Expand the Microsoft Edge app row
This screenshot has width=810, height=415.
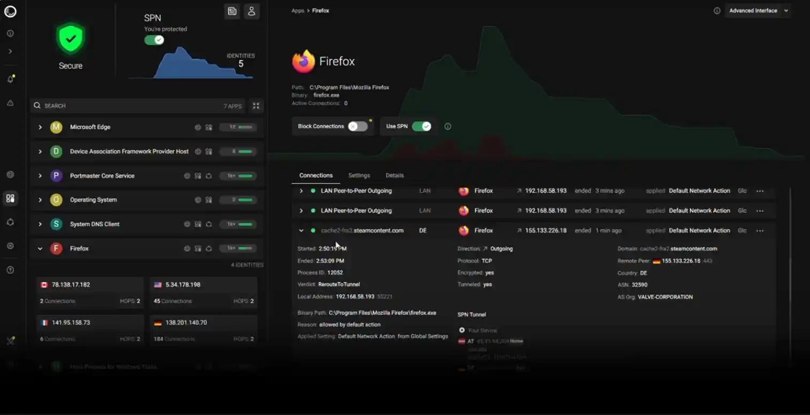[40, 127]
